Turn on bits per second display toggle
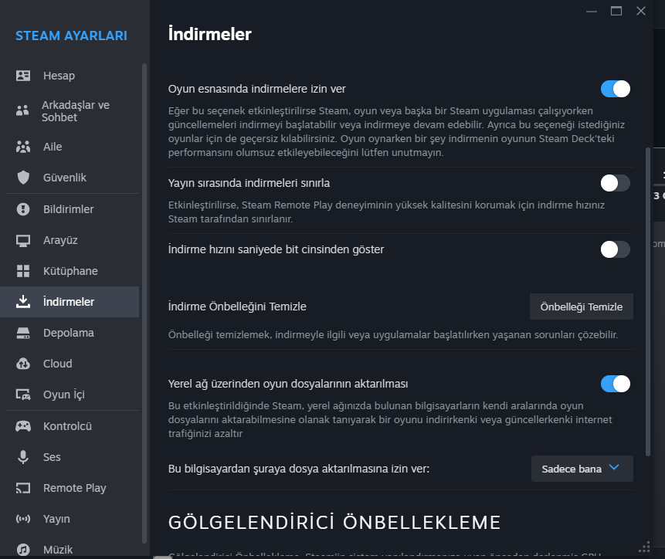This screenshot has width=665, height=559. click(615, 249)
